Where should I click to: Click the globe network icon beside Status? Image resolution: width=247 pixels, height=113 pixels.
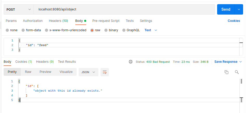[x=131, y=62]
